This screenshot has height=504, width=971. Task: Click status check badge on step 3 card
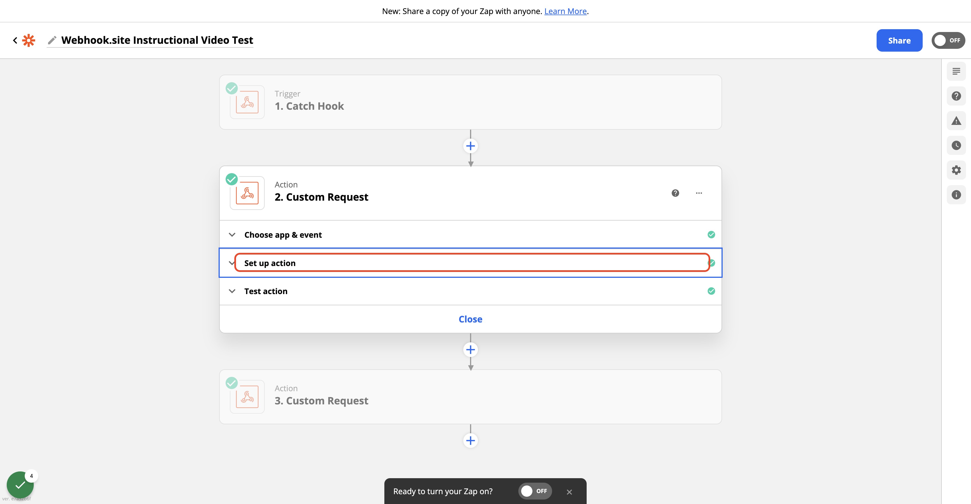[x=232, y=383]
